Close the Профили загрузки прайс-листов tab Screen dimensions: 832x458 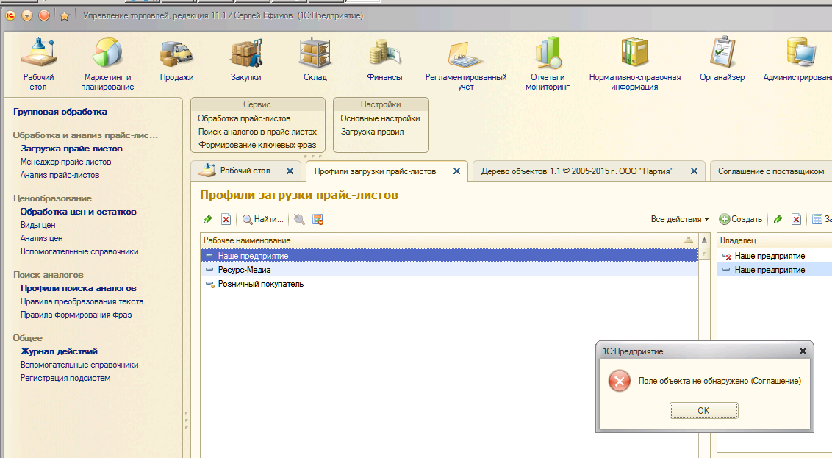[456, 171]
